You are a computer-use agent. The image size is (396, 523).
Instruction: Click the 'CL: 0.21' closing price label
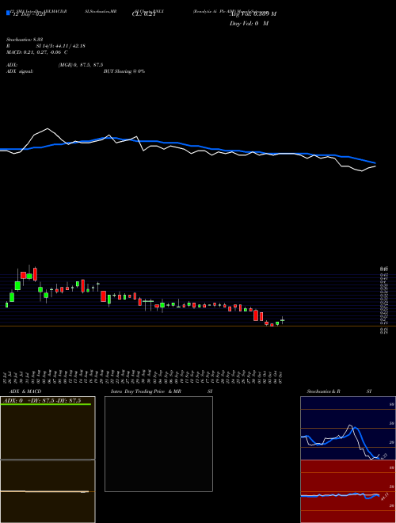(143, 14)
